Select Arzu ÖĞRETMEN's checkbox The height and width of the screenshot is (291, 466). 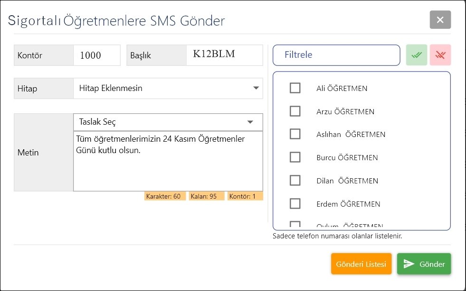click(295, 111)
